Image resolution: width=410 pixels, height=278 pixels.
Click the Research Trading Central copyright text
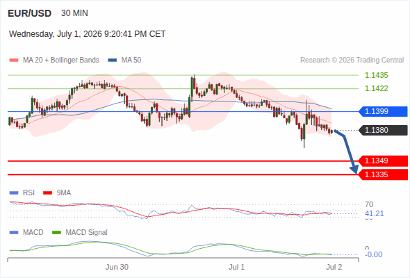[x=352, y=60]
